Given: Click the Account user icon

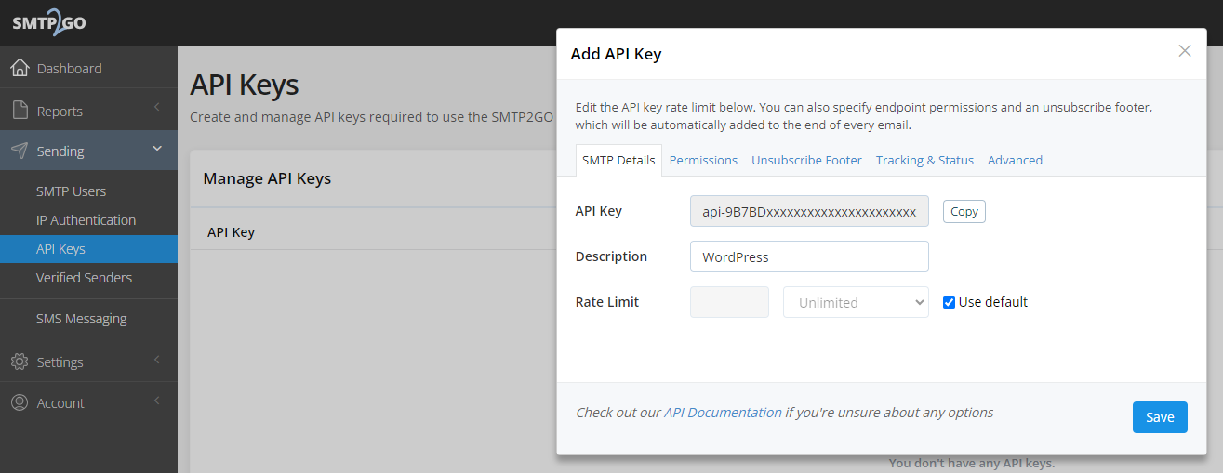Looking at the screenshot, I should (x=20, y=402).
